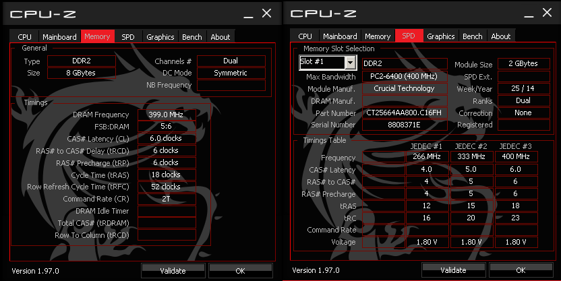Open About tab in right CPU-Z window
Image resolution: width=561 pixels, height=281 pixels.
[x=500, y=36]
